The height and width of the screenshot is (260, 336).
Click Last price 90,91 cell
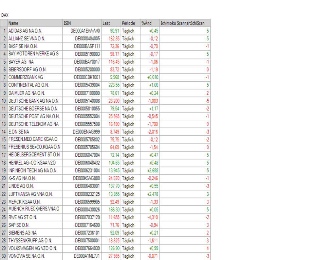pos(111,31)
